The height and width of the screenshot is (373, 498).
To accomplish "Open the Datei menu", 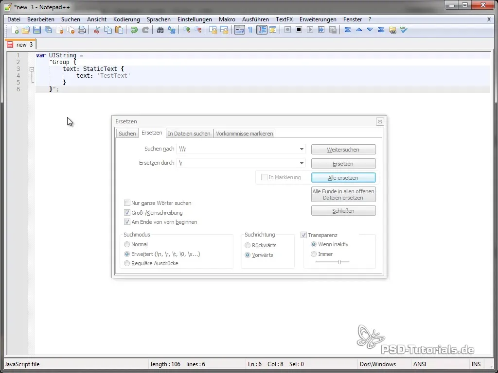I will tap(14, 19).
